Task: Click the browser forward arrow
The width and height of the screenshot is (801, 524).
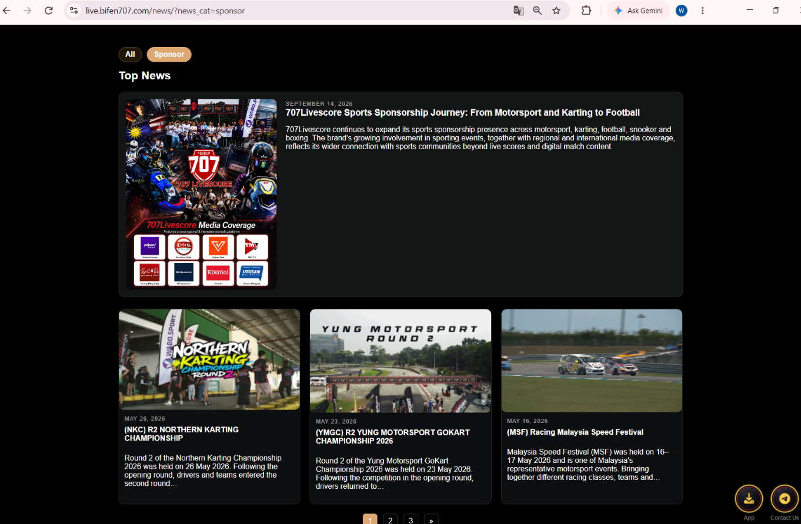Action: 27,11
